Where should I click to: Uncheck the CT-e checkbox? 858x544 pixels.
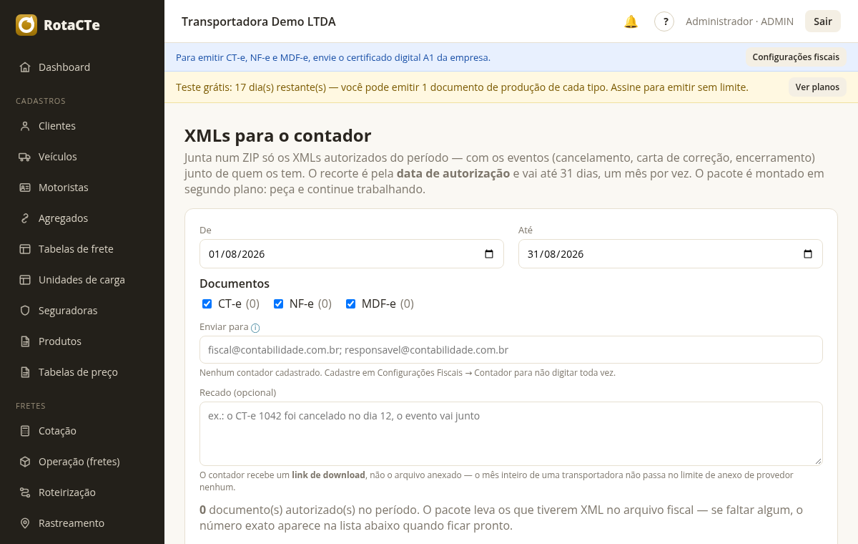pos(207,303)
